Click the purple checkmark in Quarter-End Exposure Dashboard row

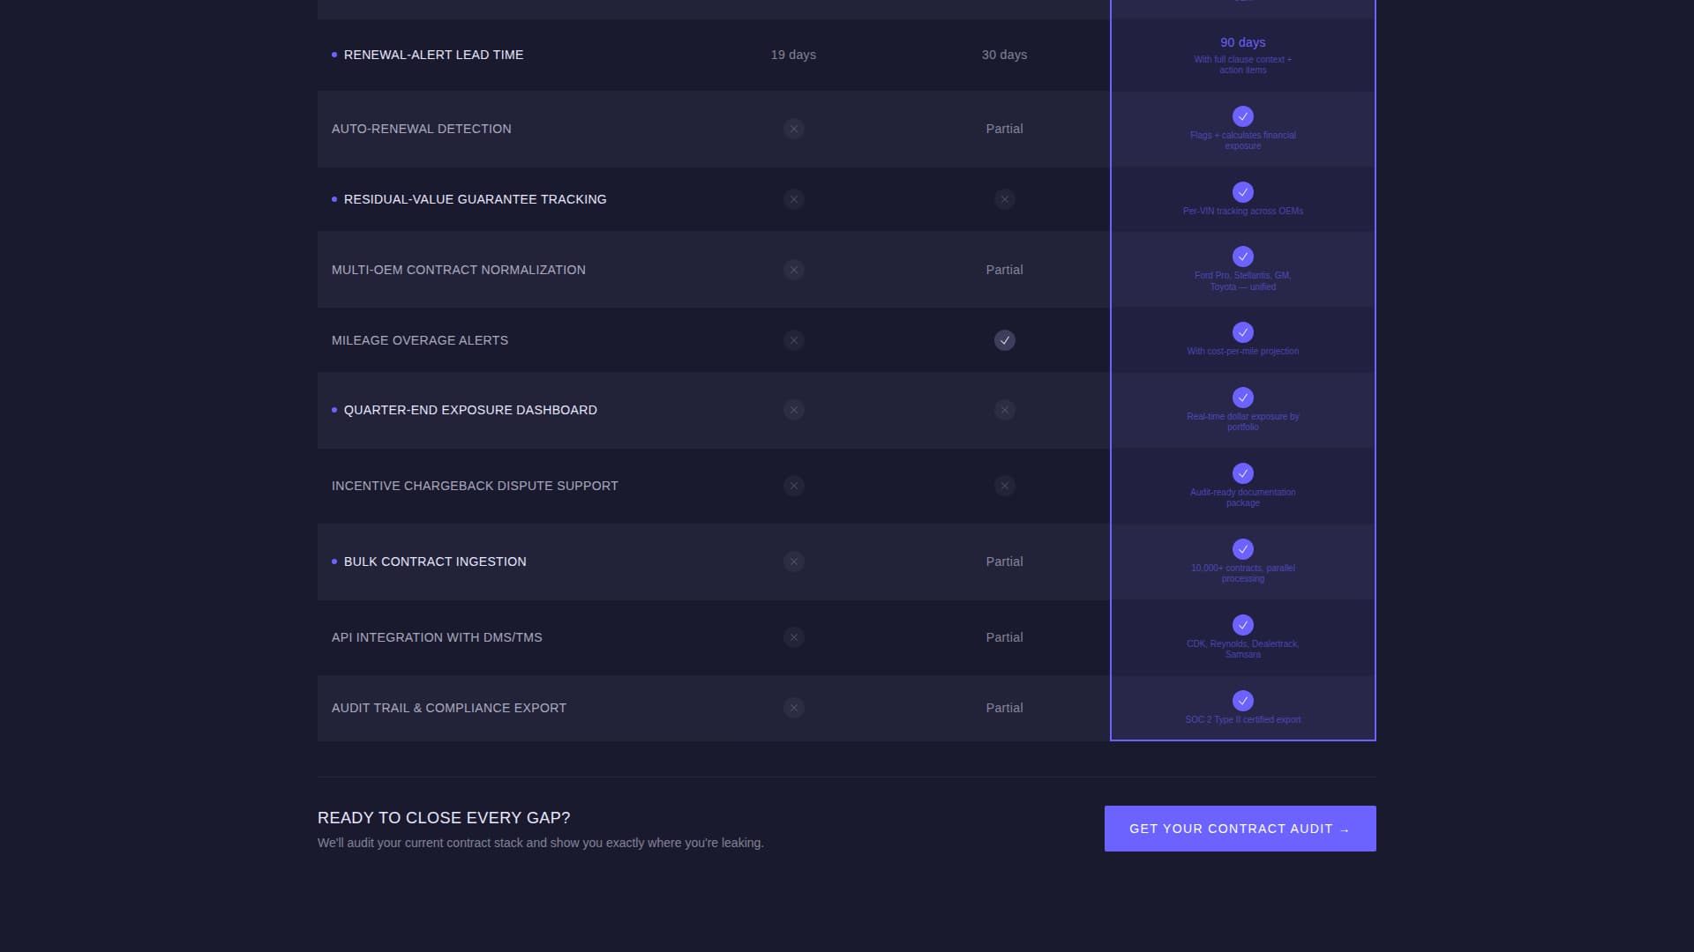click(x=1242, y=398)
